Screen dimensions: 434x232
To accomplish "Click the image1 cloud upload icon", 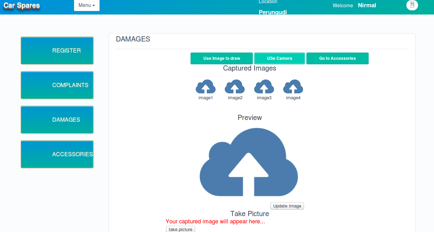I will tap(205, 87).
